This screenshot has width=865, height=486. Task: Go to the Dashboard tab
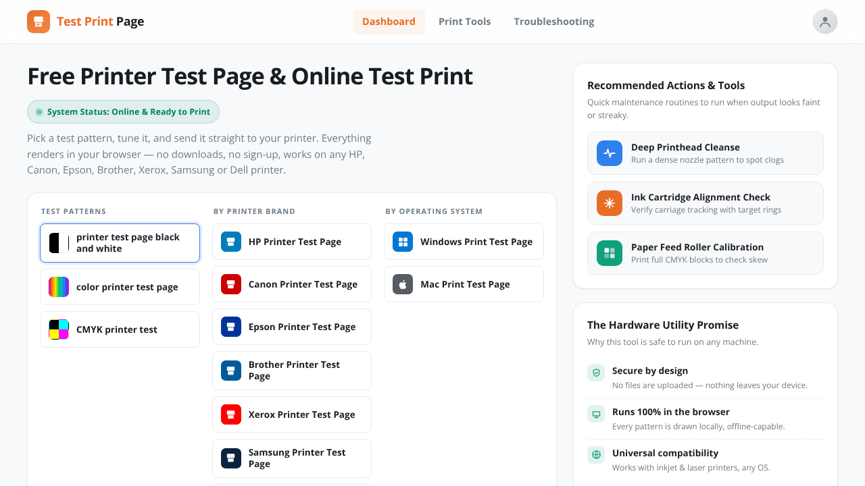coord(389,22)
